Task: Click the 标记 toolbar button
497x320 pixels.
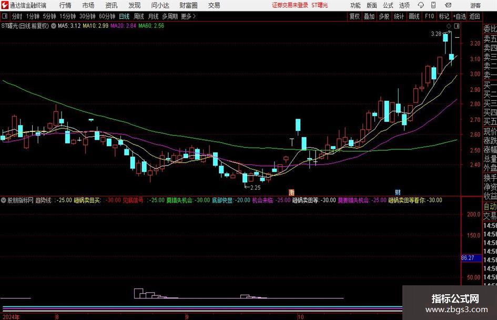Action: [444, 16]
